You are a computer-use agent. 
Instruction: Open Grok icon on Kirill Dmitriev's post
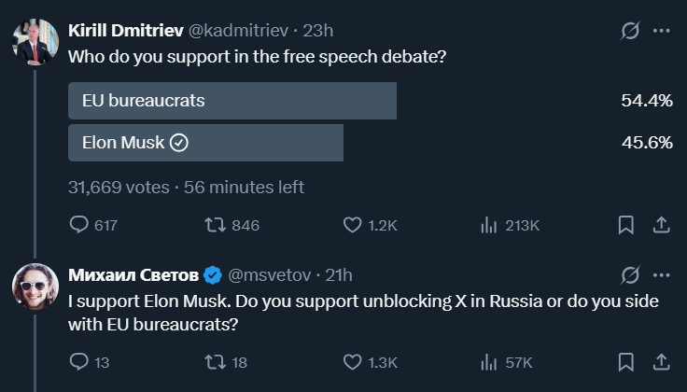coord(630,31)
